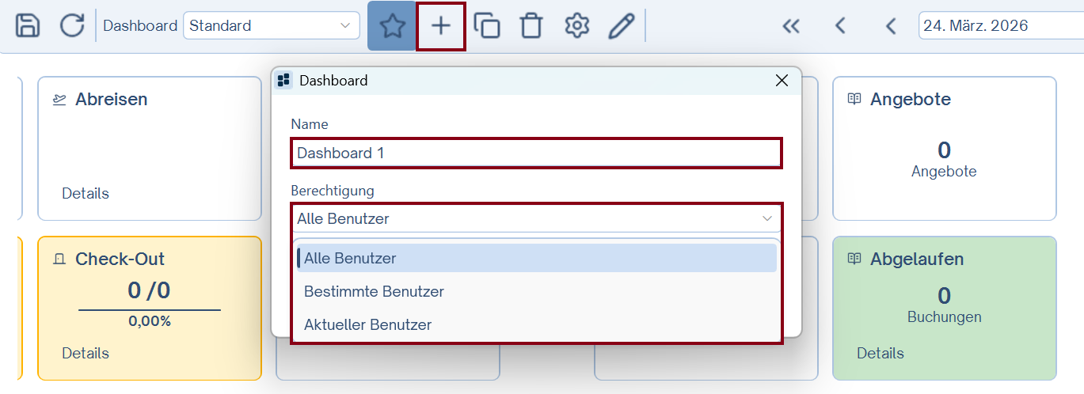Open Details link in Abreisen card

(86, 193)
